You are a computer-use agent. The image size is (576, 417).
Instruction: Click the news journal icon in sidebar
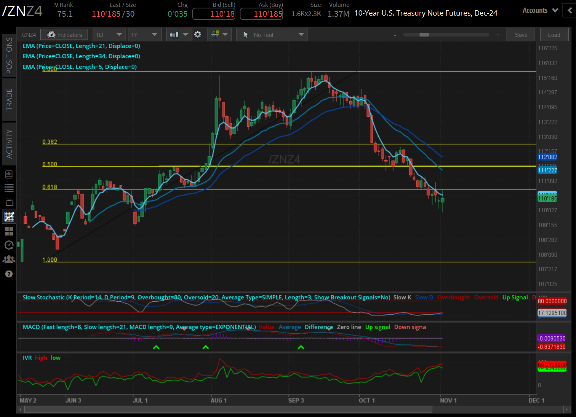(x=9, y=174)
